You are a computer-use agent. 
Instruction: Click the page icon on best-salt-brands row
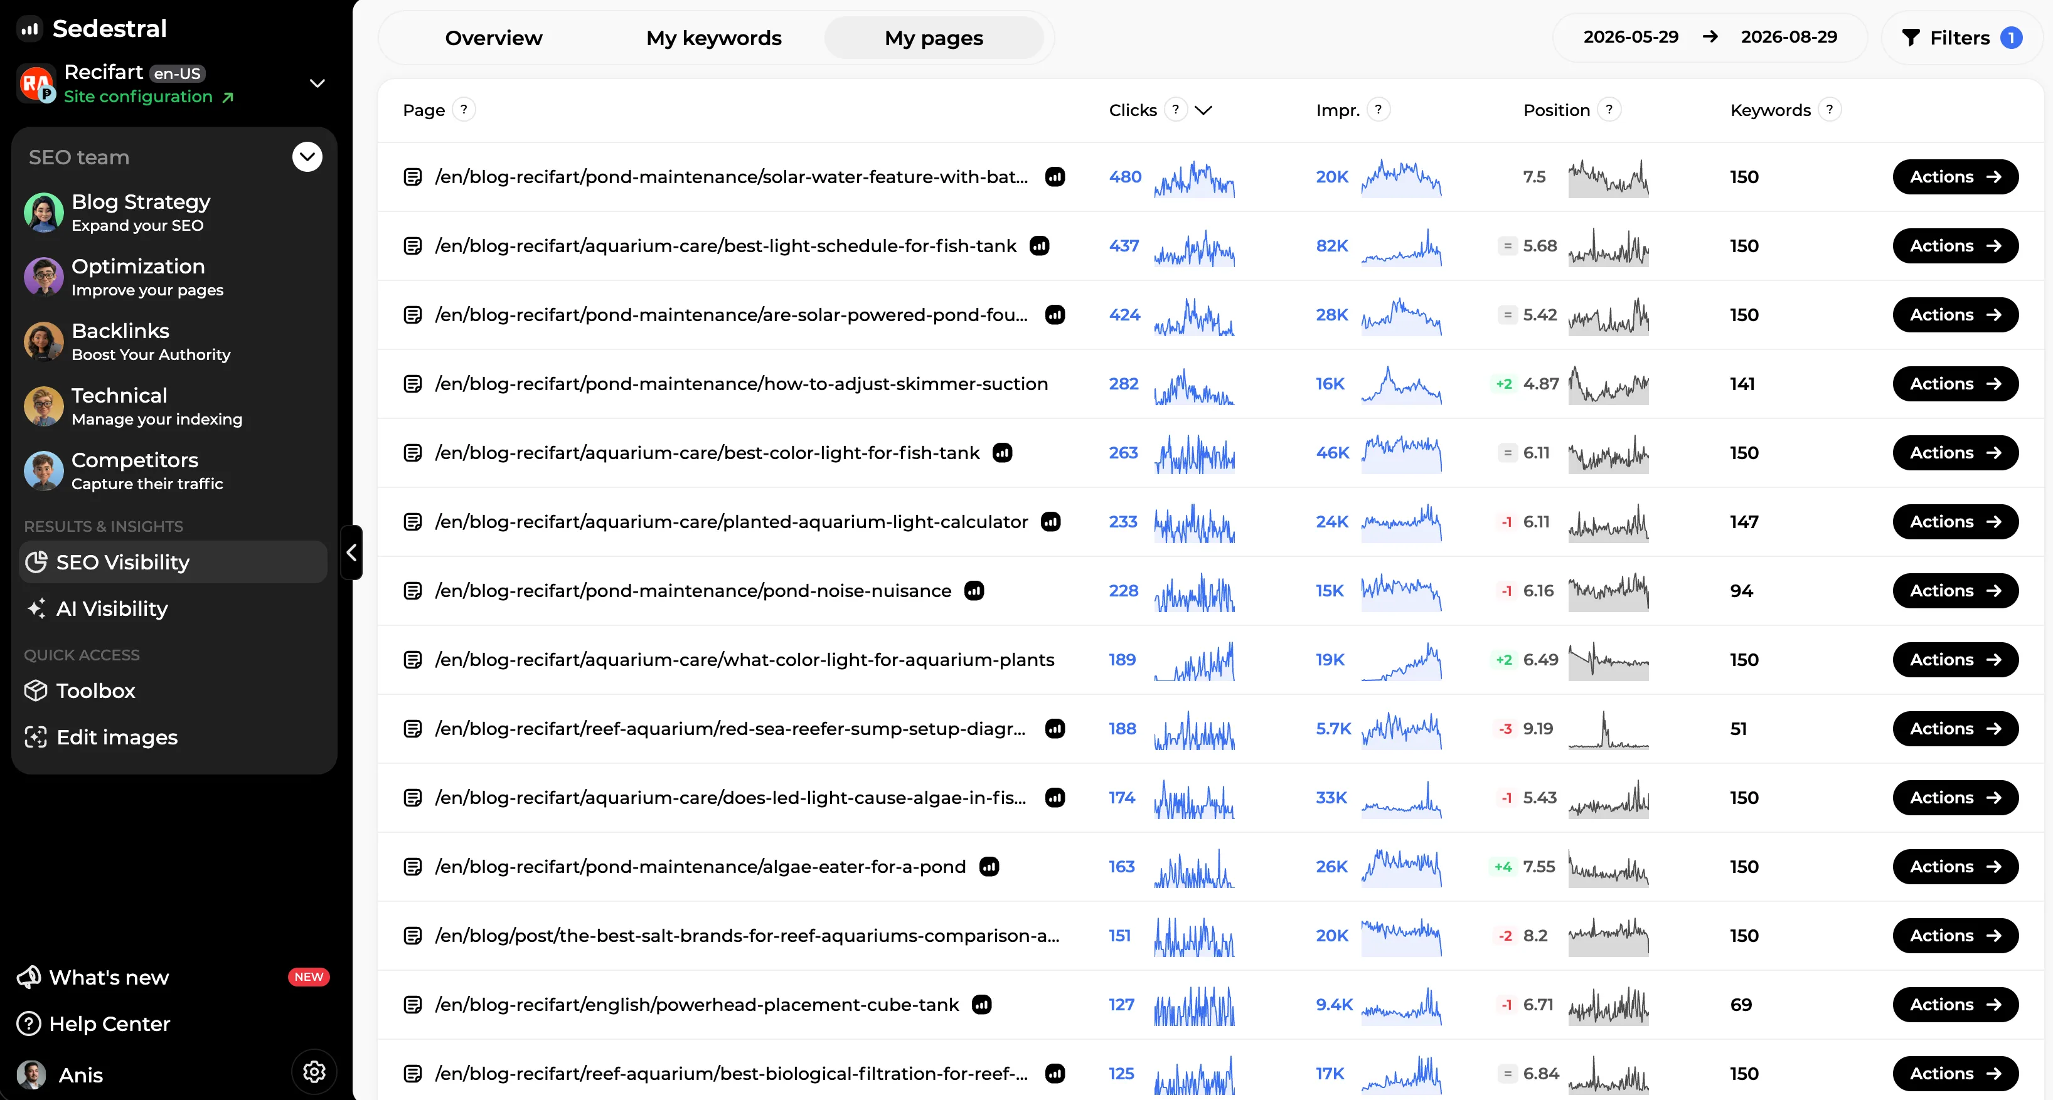click(413, 936)
